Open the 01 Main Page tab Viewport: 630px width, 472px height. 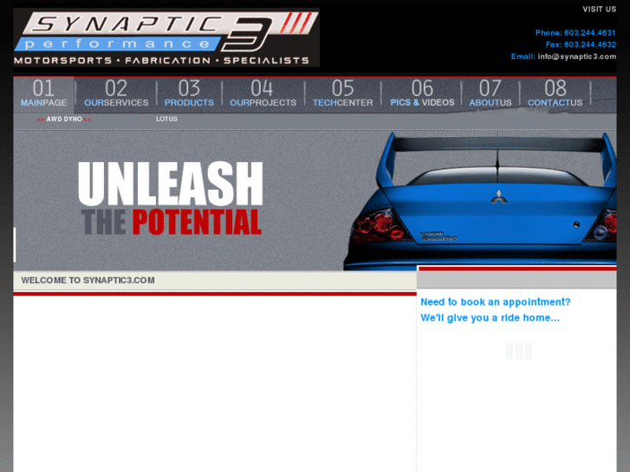point(44,94)
